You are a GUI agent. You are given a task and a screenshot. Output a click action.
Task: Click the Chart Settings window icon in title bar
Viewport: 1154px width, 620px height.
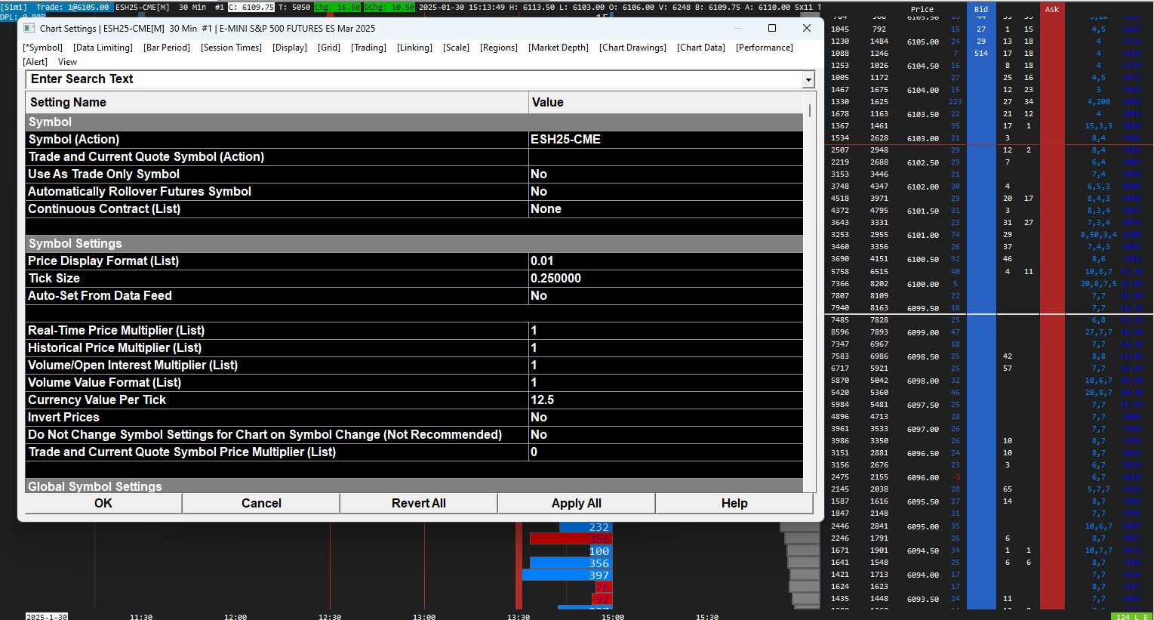(29, 28)
